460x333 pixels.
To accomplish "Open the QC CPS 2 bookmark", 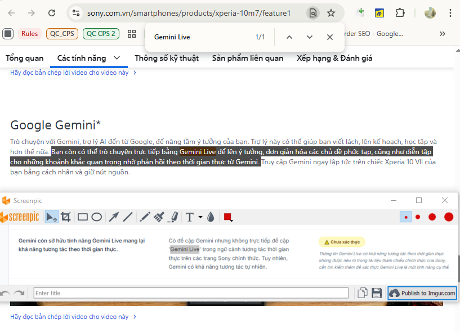I will click(101, 34).
